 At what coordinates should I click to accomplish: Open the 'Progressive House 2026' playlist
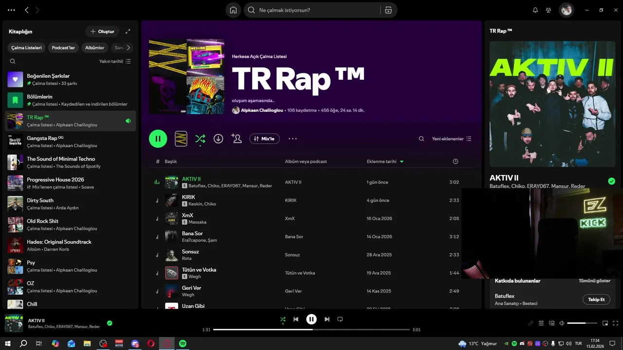(71, 183)
